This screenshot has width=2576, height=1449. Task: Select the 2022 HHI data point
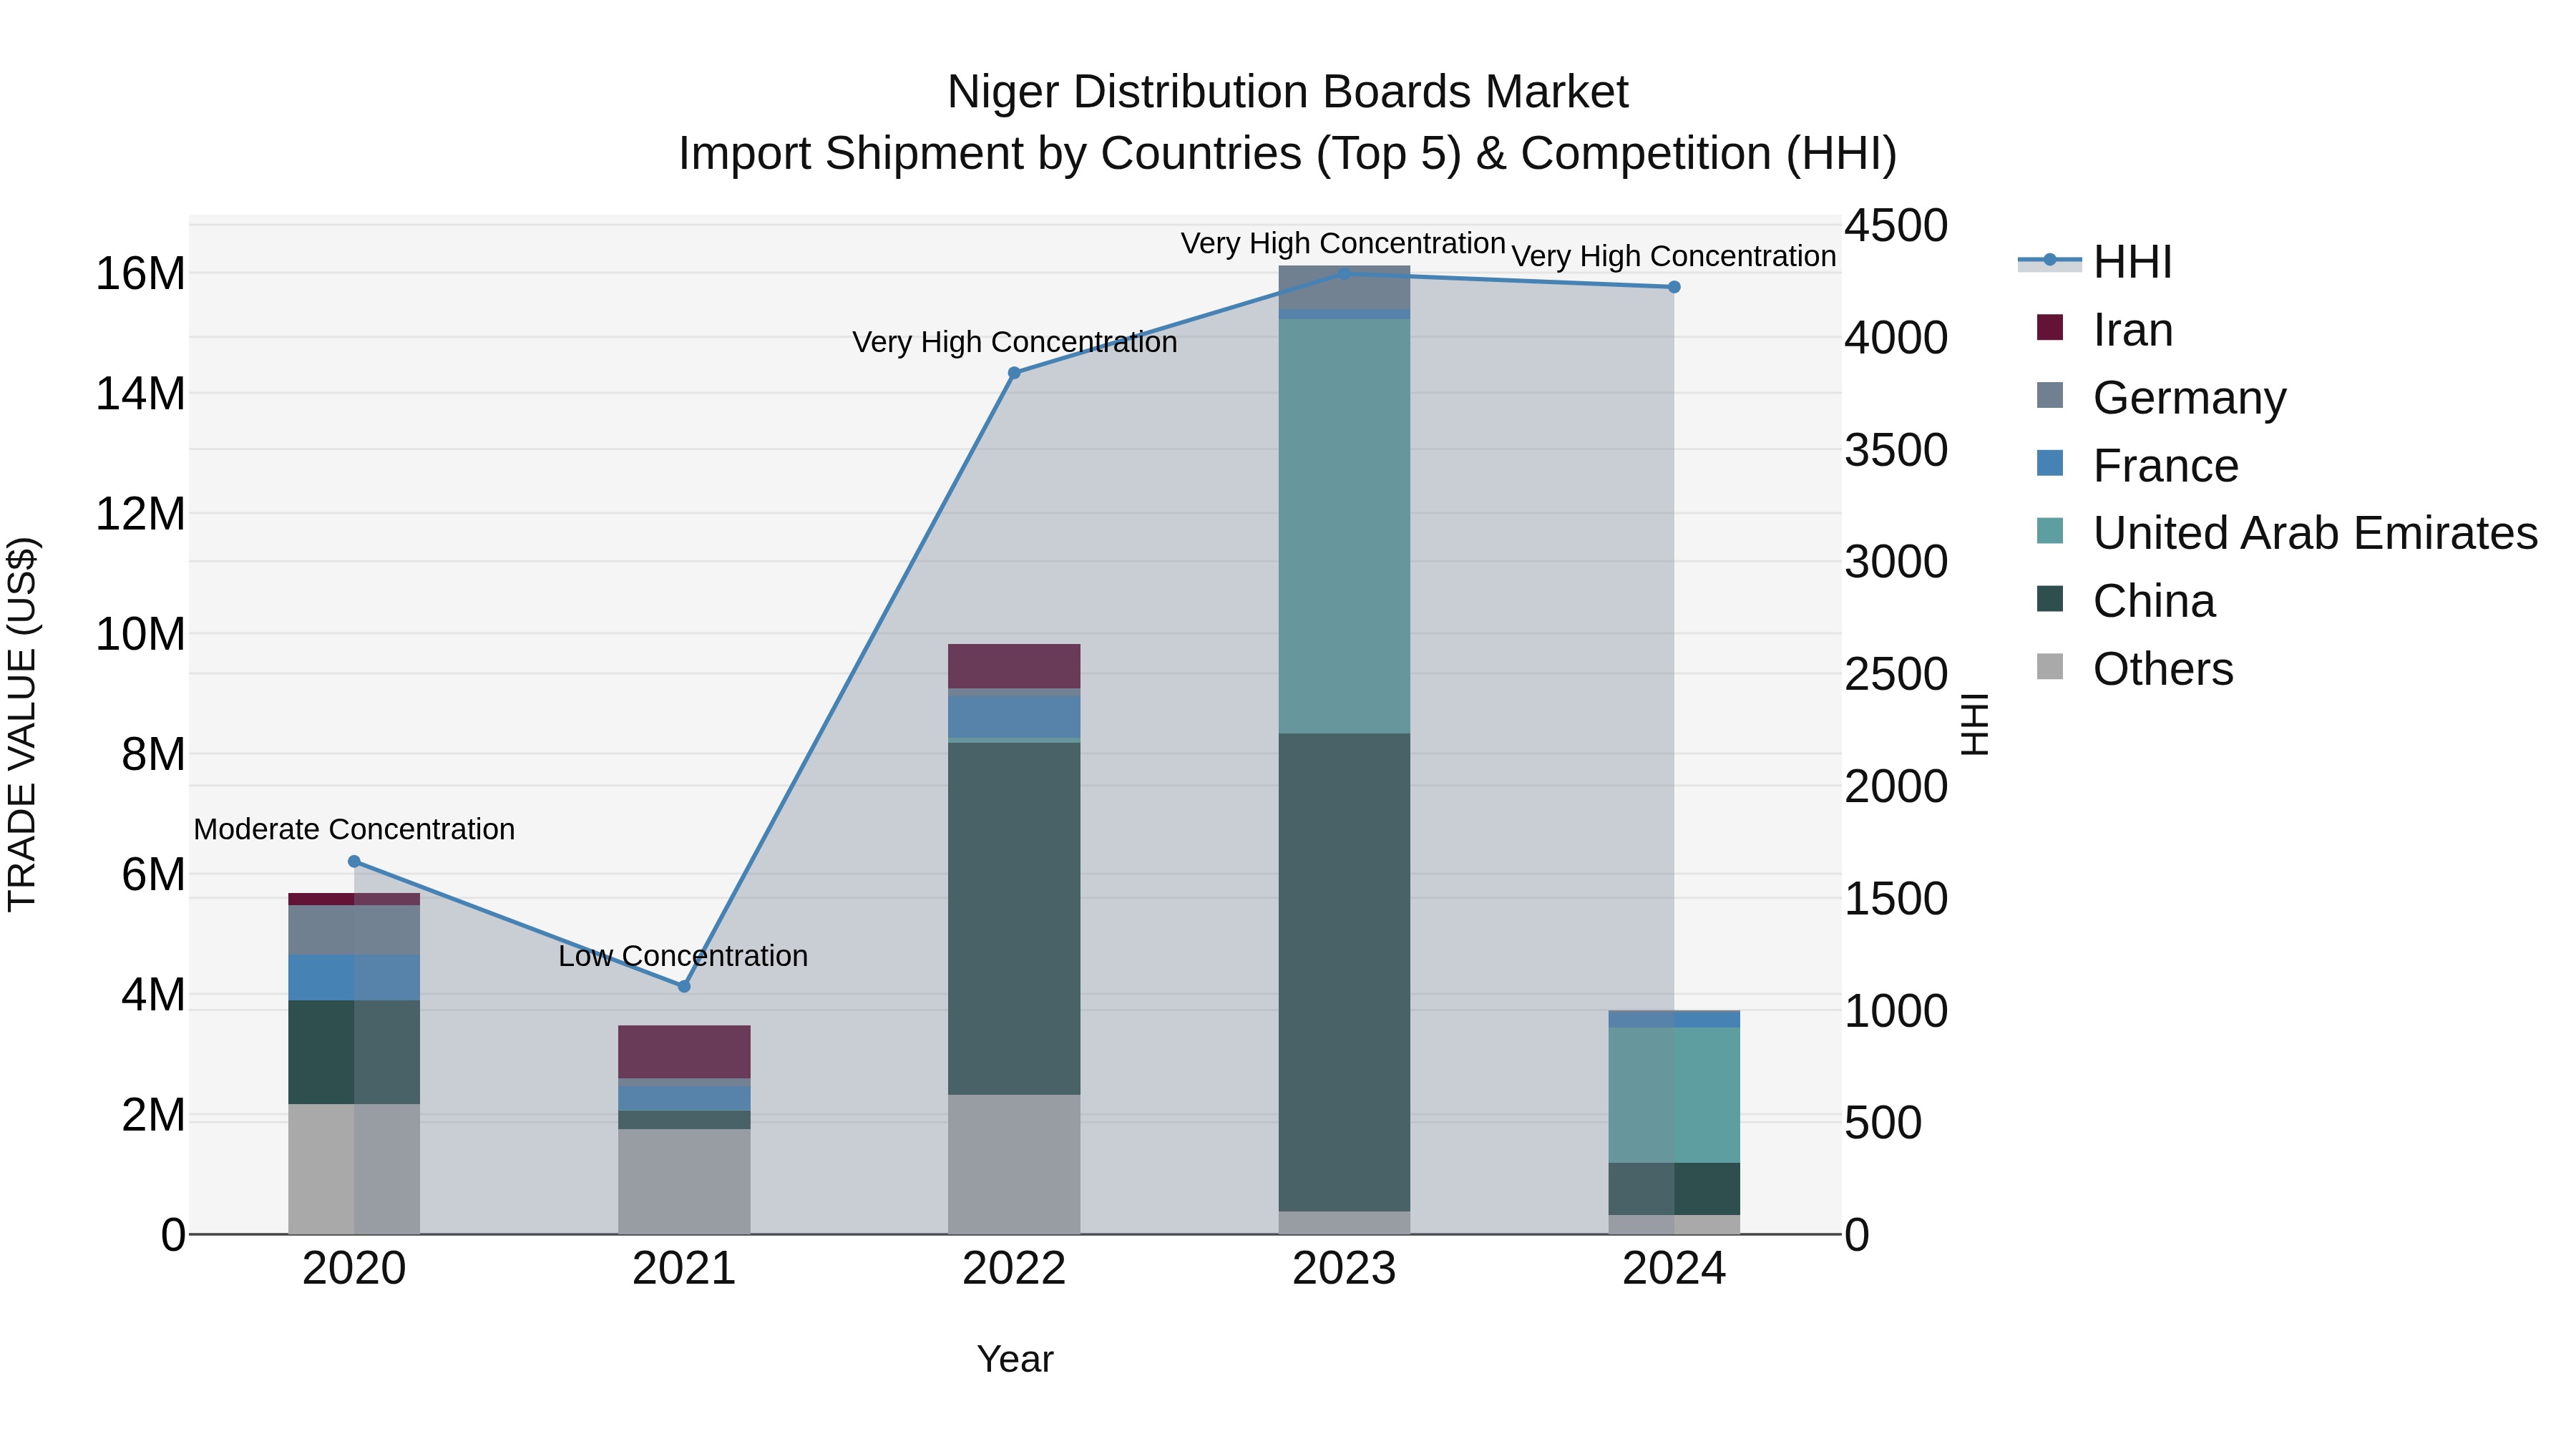click(x=1014, y=373)
